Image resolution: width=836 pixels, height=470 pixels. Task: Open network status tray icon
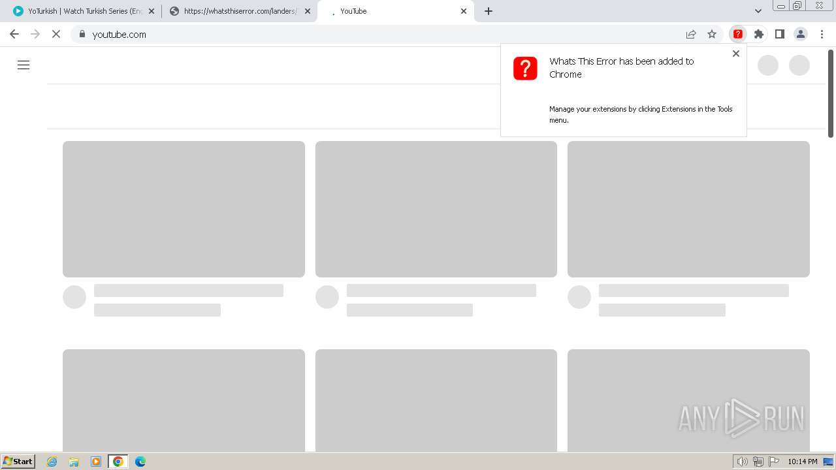(758, 462)
